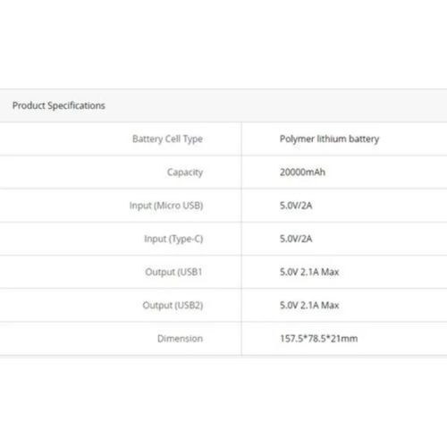Select the Input (Micro USB) label
Screen dimensions: 447x447
click(x=166, y=206)
